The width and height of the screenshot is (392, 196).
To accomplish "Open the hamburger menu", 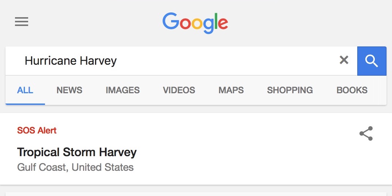I will click(x=22, y=22).
